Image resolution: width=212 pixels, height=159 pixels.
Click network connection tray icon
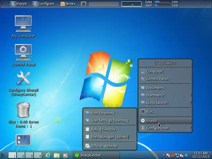click(177, 155)
